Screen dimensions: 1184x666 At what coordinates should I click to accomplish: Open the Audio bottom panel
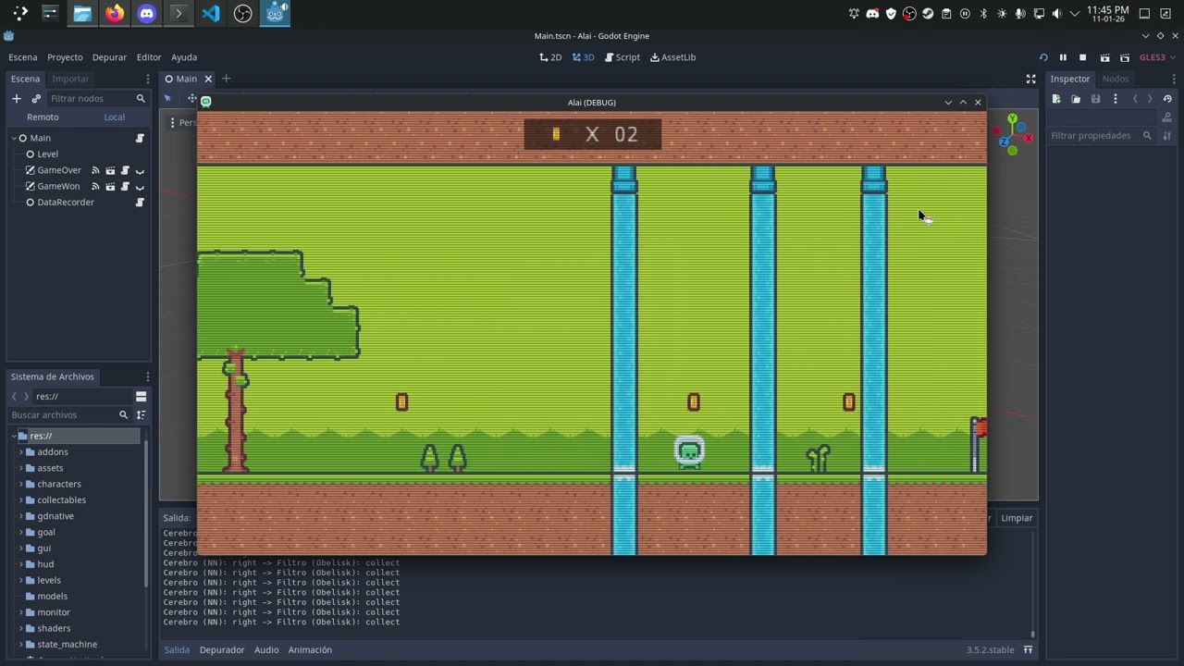[x=266, y=650]
